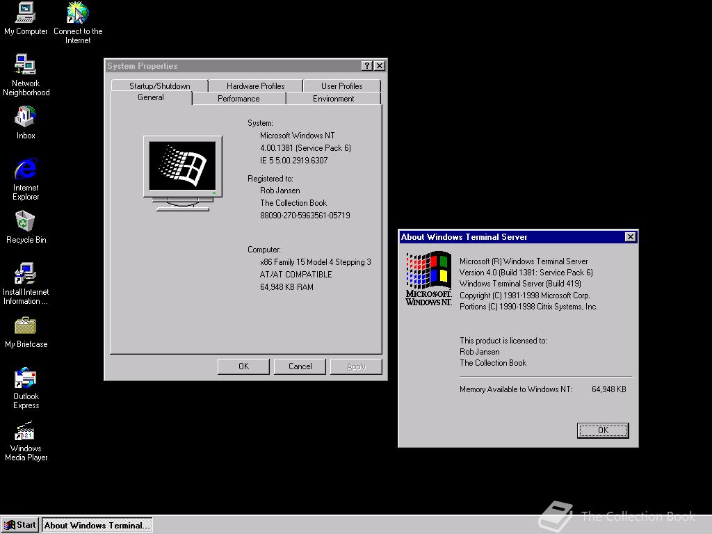Click About Windows Terminal taskbar button

click(97, 526)
